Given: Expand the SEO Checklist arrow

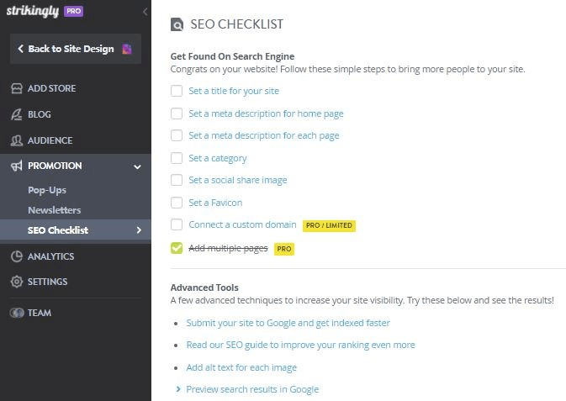Looking at the screenshot, I should coord(139,230).
